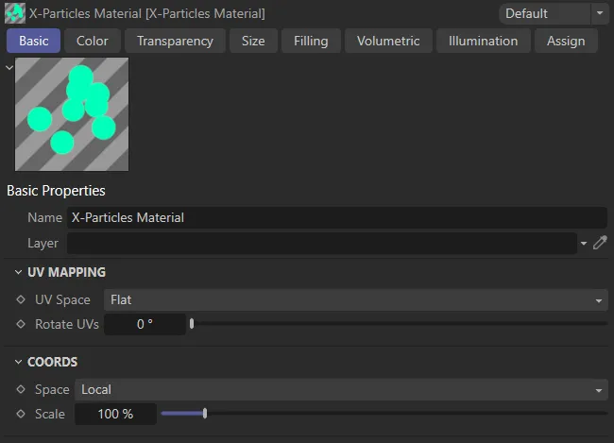614x443 pixels.
Task: Open the Filling tab
Action: click(x=311, y=41)
